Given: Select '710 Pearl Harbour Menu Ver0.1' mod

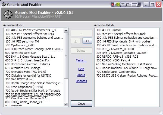Looking at the screenshot, I should [27, 98].
